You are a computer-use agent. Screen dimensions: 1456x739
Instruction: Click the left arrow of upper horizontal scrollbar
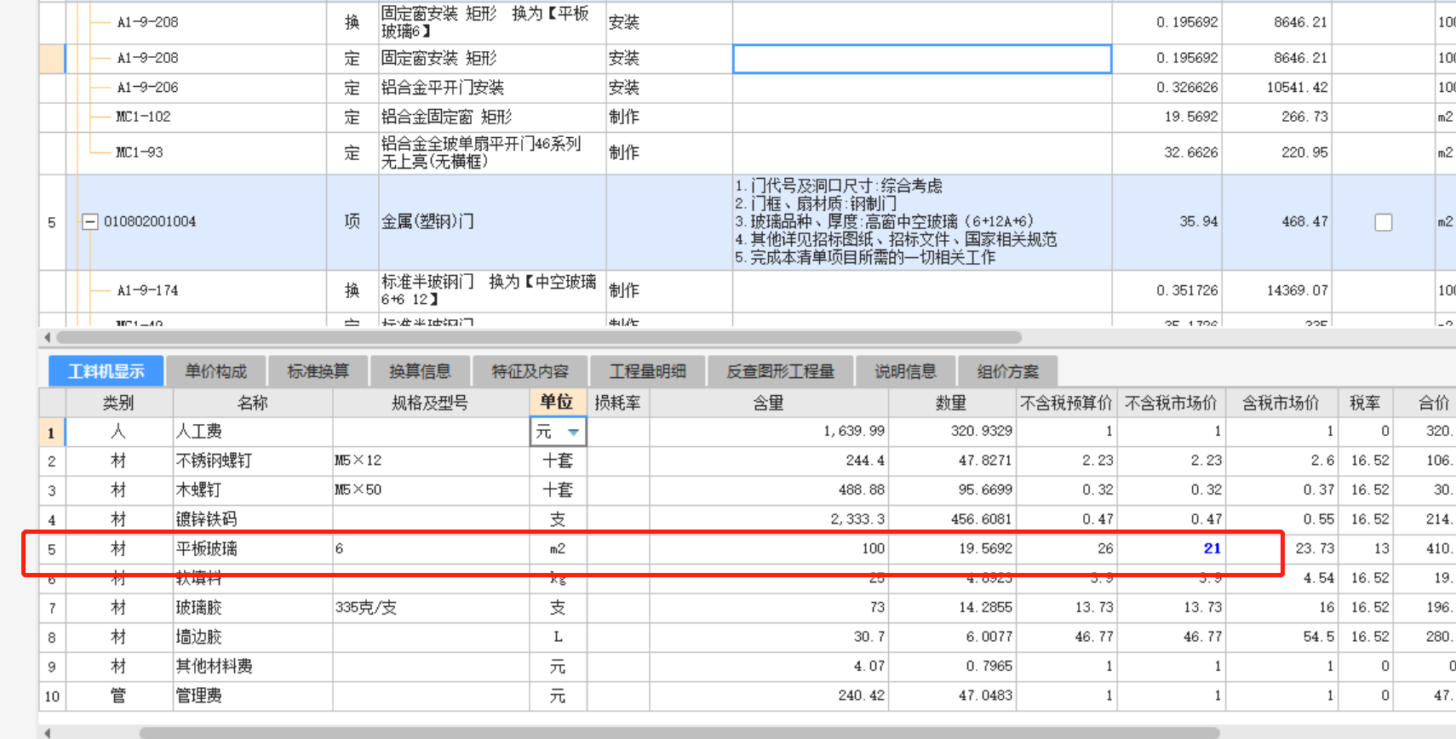pyautogui.click(x=47, y=337)
